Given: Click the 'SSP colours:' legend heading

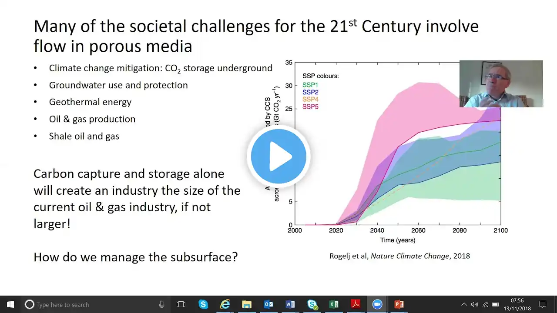Looking at the screenshot, I should (321, 76).
